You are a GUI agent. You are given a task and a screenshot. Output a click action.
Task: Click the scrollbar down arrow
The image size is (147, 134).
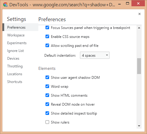tap(139, 126)
